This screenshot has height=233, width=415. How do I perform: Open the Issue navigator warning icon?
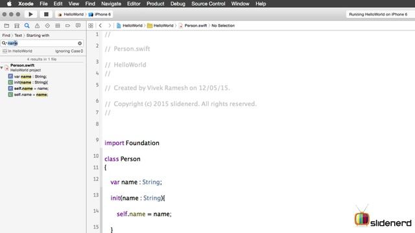[37, 26]
